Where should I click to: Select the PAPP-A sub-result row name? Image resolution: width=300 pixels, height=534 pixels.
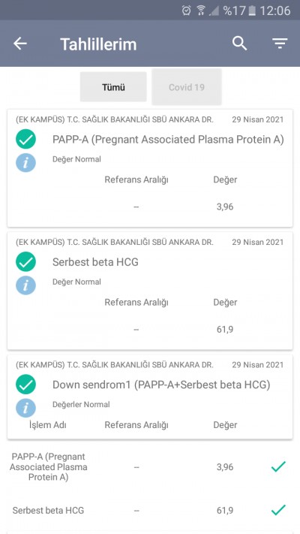tap(48, 466)
